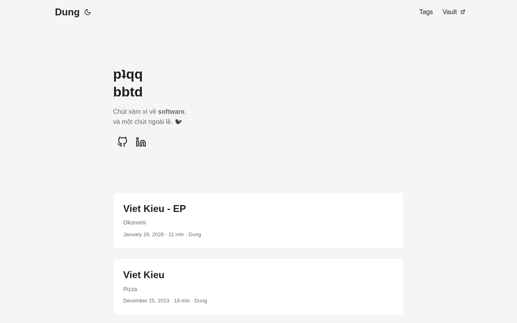Open the LinkedIn profile icon
Screen dimensions: 517x323
[x=141, y=142]
